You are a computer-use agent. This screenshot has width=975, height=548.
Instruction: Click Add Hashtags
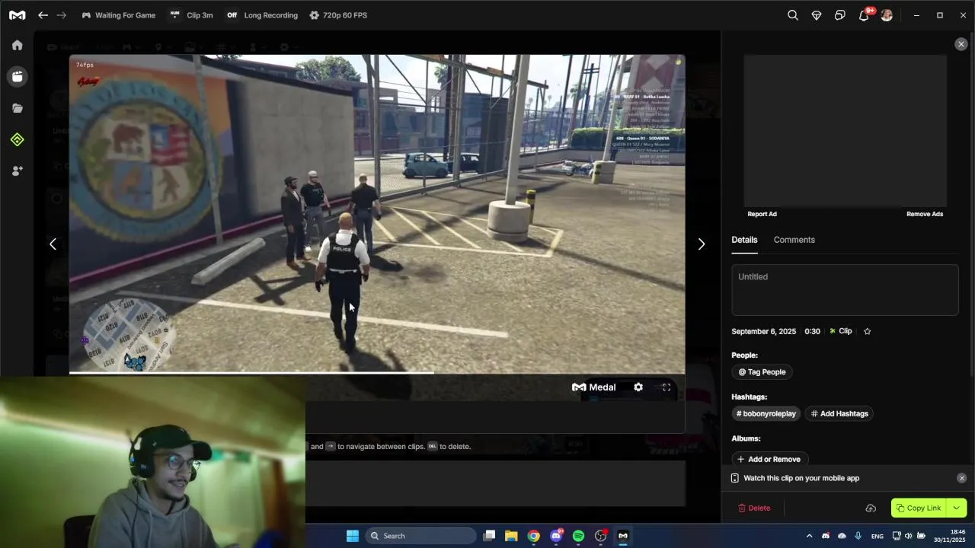pyautogui.click(x=839, y=414)
